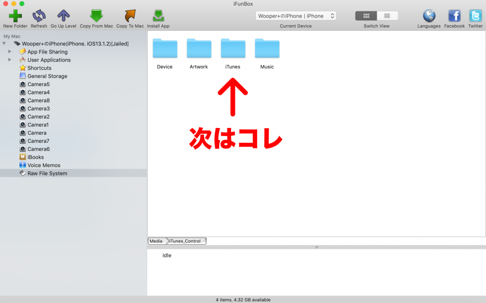Open the Install App tool
486x303 pixels.
pyautogui.click(x=158, y=16)
